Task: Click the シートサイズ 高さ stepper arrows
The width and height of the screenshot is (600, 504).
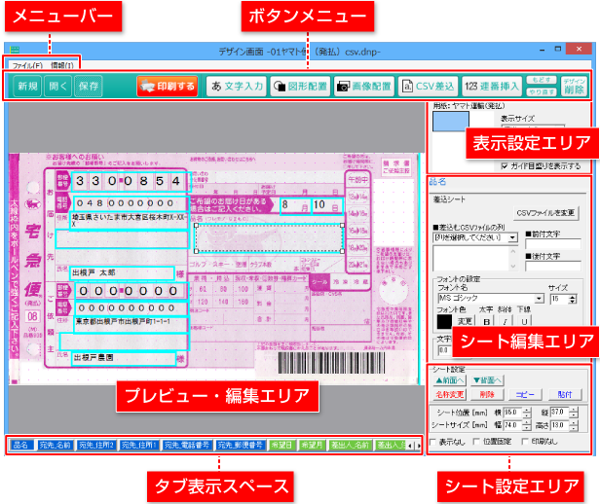Action: pos(574,425)
